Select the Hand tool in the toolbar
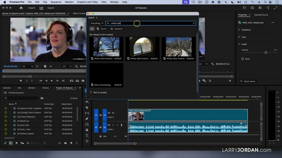282x158 pixels. [x=87, y=130]
